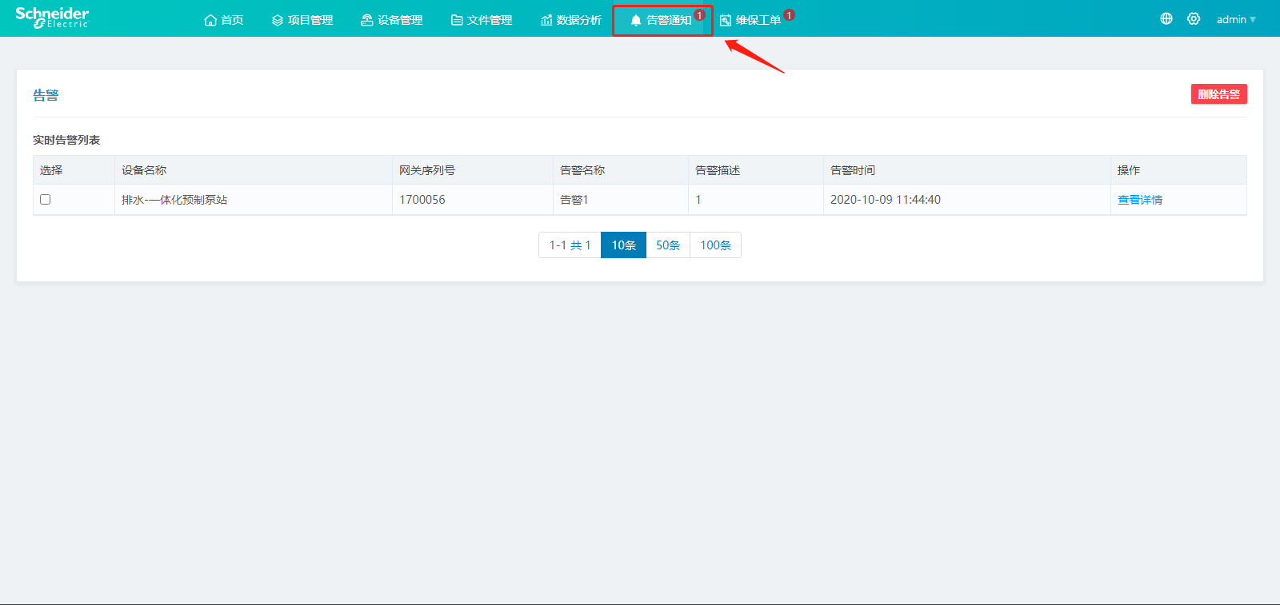Image resolution: width=1280 pixels, height=605 pixels.
Task: Click gateway serial 1700056
Action: [422, 200]
